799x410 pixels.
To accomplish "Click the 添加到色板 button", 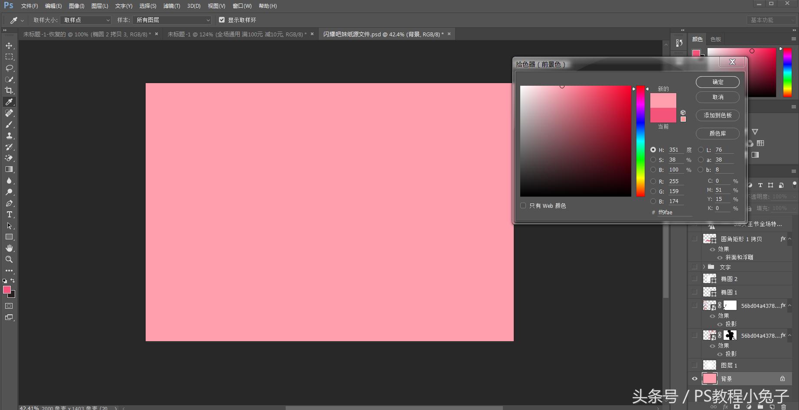I will pyautogui.click(x=717, y=115).
